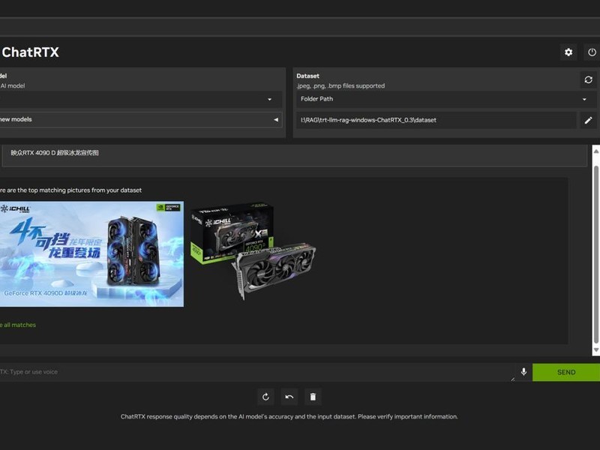Edit the dataset folder path with the pencil icon

click(588, 120)
